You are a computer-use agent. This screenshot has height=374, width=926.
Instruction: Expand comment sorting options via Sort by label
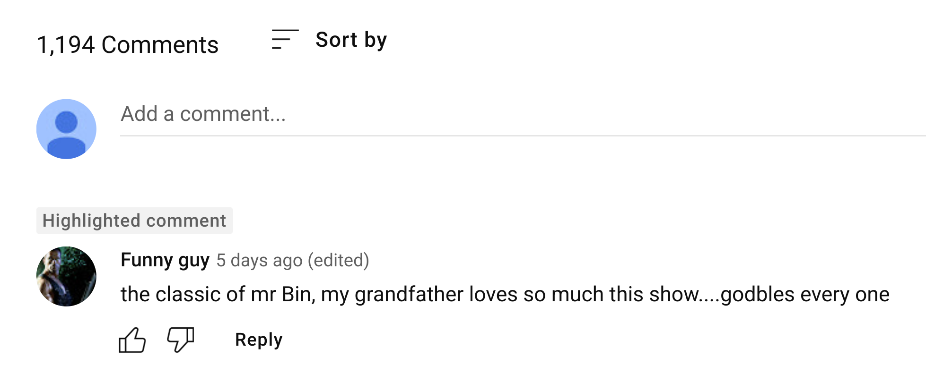[x=351, y=40]
